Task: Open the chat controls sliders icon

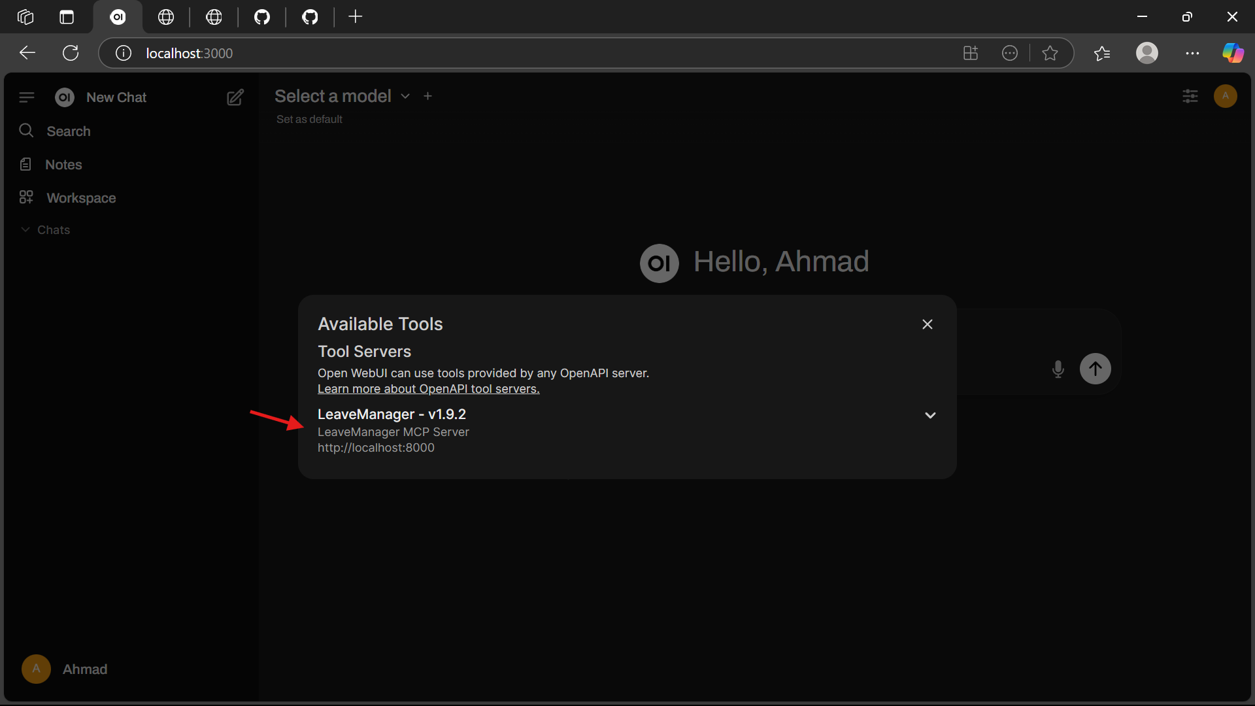Action: coord(1190,96)
